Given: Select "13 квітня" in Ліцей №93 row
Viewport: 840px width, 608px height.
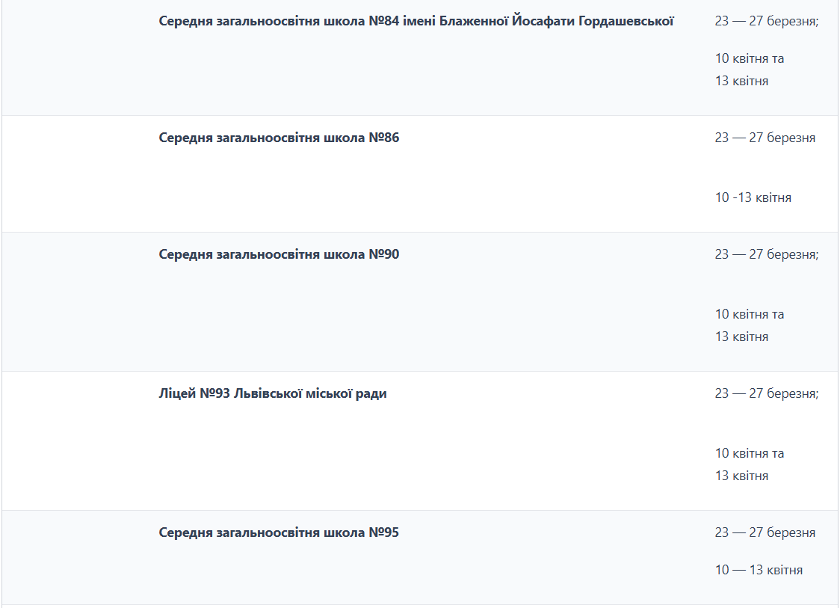Looking at the screenshot, I should pos(741,476).
